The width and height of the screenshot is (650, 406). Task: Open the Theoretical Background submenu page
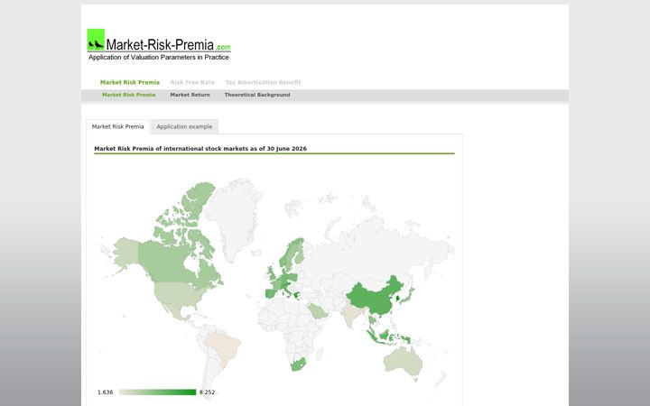coord(257,95)
